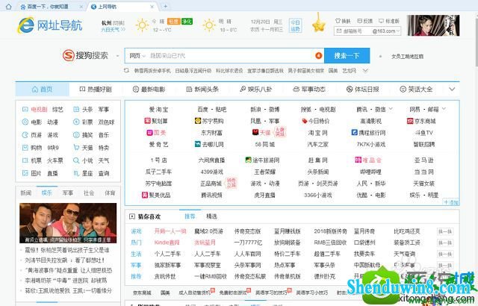Screen dimensions: 478x306
Task: Open 聚美优品 via its pink icon
Action: pyautogui.click(x=144, y=195)
